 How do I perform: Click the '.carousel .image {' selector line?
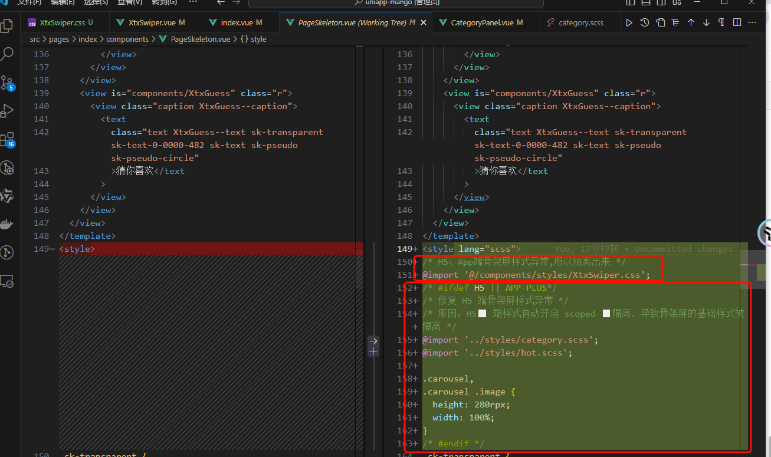[469, 392]
